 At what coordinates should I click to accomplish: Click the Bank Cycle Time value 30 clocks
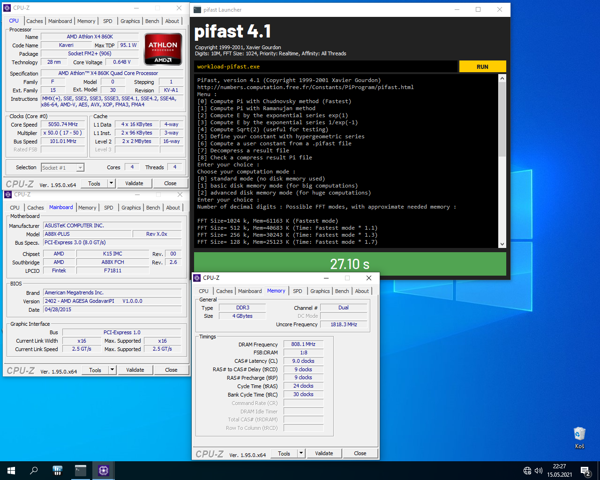pyautogui.click(x=303, y=395)
